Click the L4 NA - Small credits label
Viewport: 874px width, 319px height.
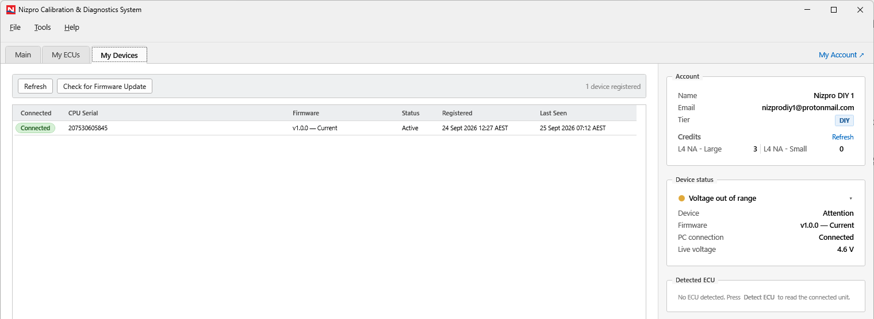click(785, 149)
